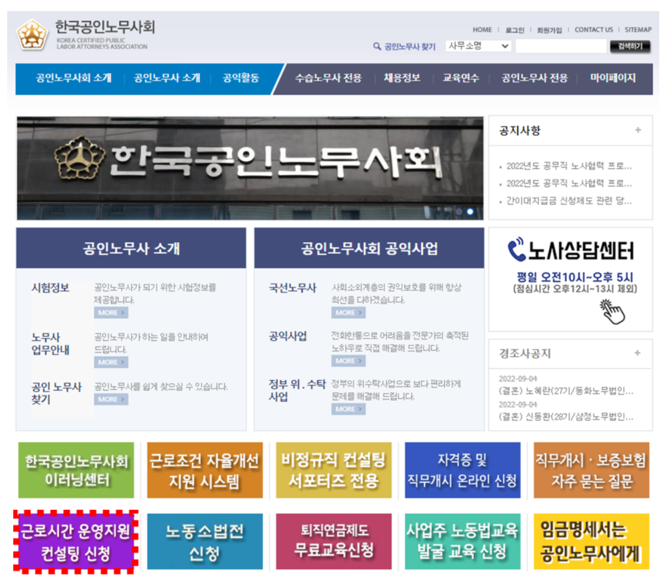Open CONTACT US link

click(x=593, y=30)
